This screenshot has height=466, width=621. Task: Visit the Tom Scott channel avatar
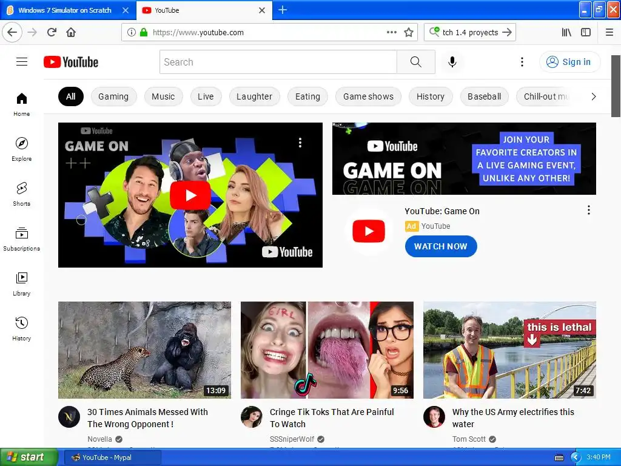434,417
